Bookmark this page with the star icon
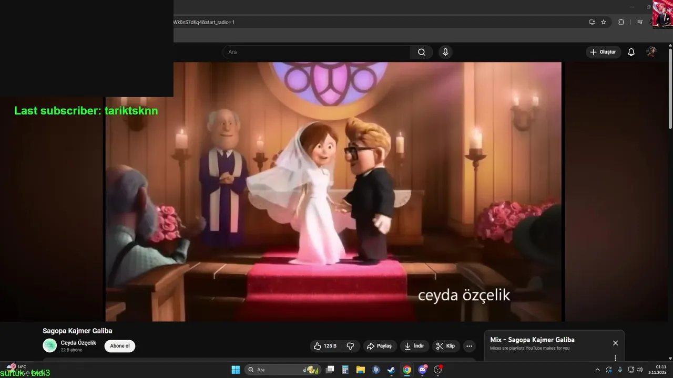673x378 pixels. [x=604, y=22]
